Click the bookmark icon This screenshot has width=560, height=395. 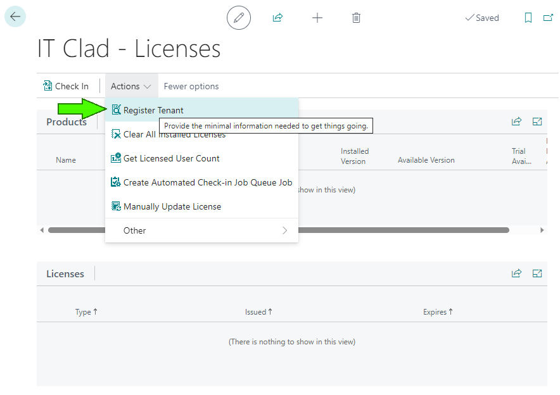tap(528, 18)
